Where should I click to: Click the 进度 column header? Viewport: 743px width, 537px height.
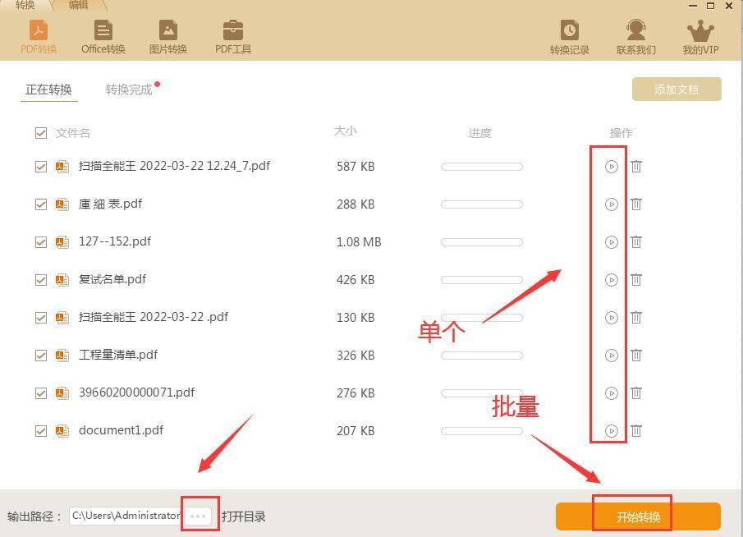click(480, 133)
